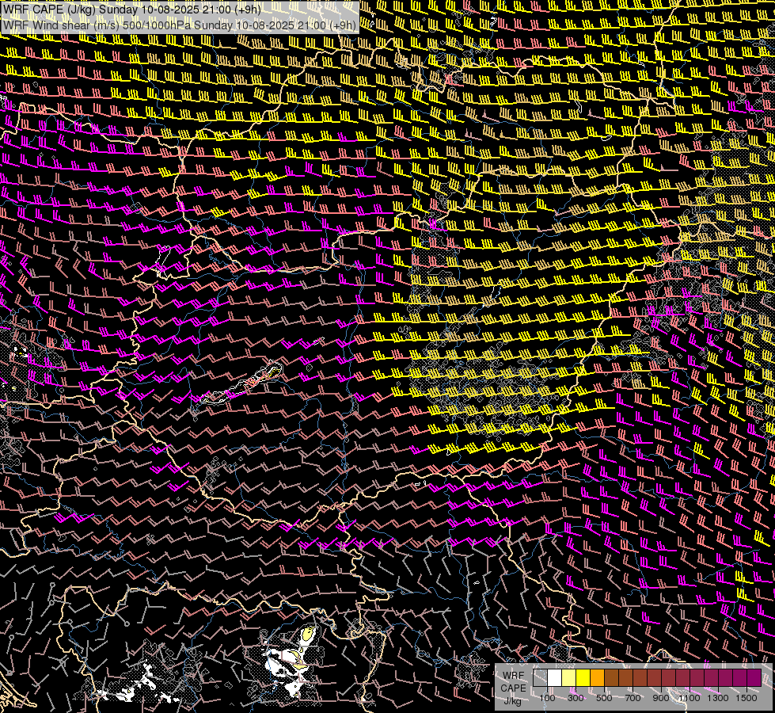Viewport: 775px width, 713px height.
Task: Click the WRF CAPE title line
Action: click(132, 9)
